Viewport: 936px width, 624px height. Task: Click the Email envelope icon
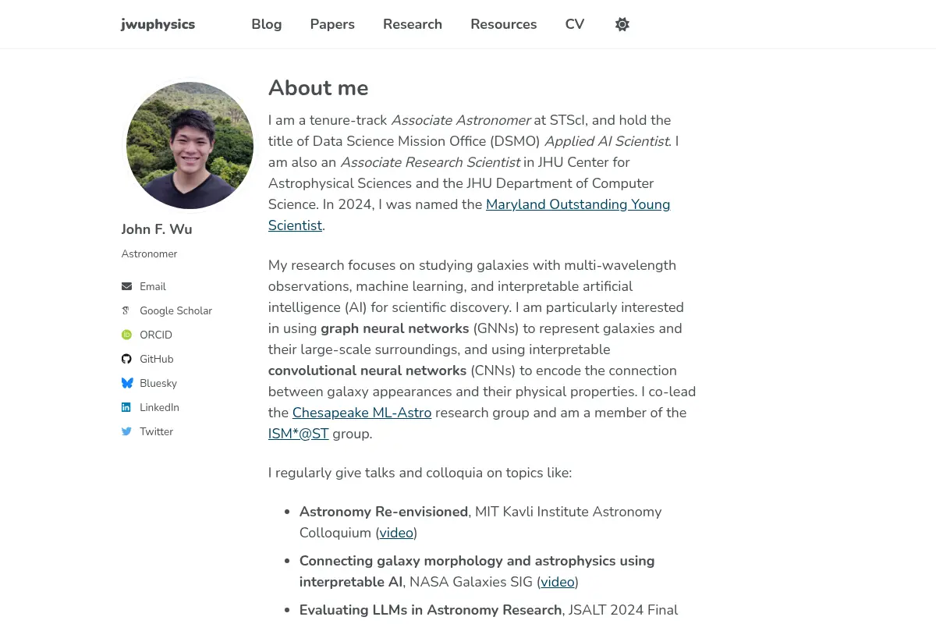click(126, 286)
